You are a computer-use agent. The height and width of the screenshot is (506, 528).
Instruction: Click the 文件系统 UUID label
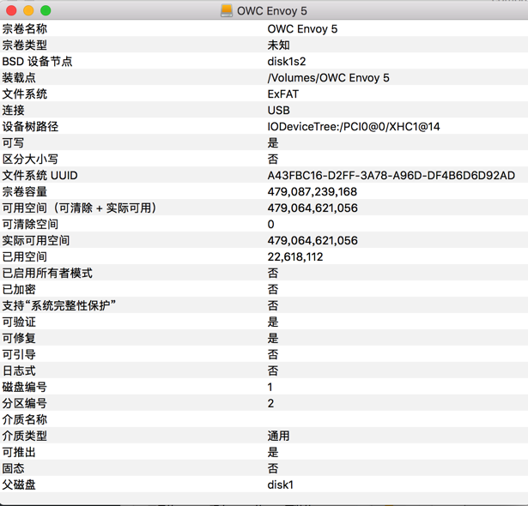pyautogui.click(x=39, y=175)
